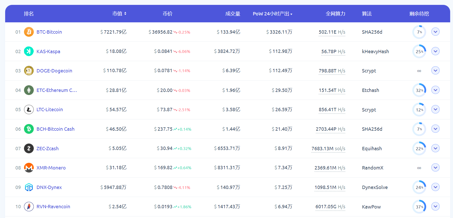Click the Bitcoin orange coin icon
Screen dimensions: 453x218
pyautogui.click(x=29, y=32)
